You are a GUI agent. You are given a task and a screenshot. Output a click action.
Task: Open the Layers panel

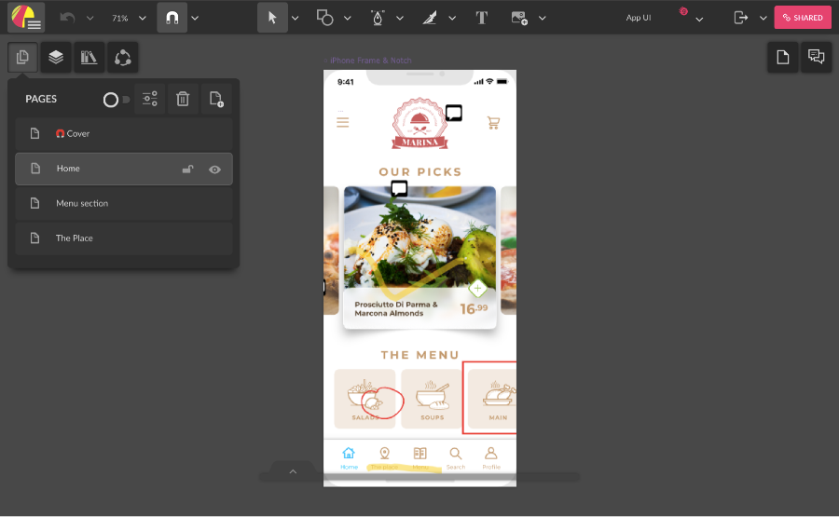pyautogui.click(x=56, y=58)
